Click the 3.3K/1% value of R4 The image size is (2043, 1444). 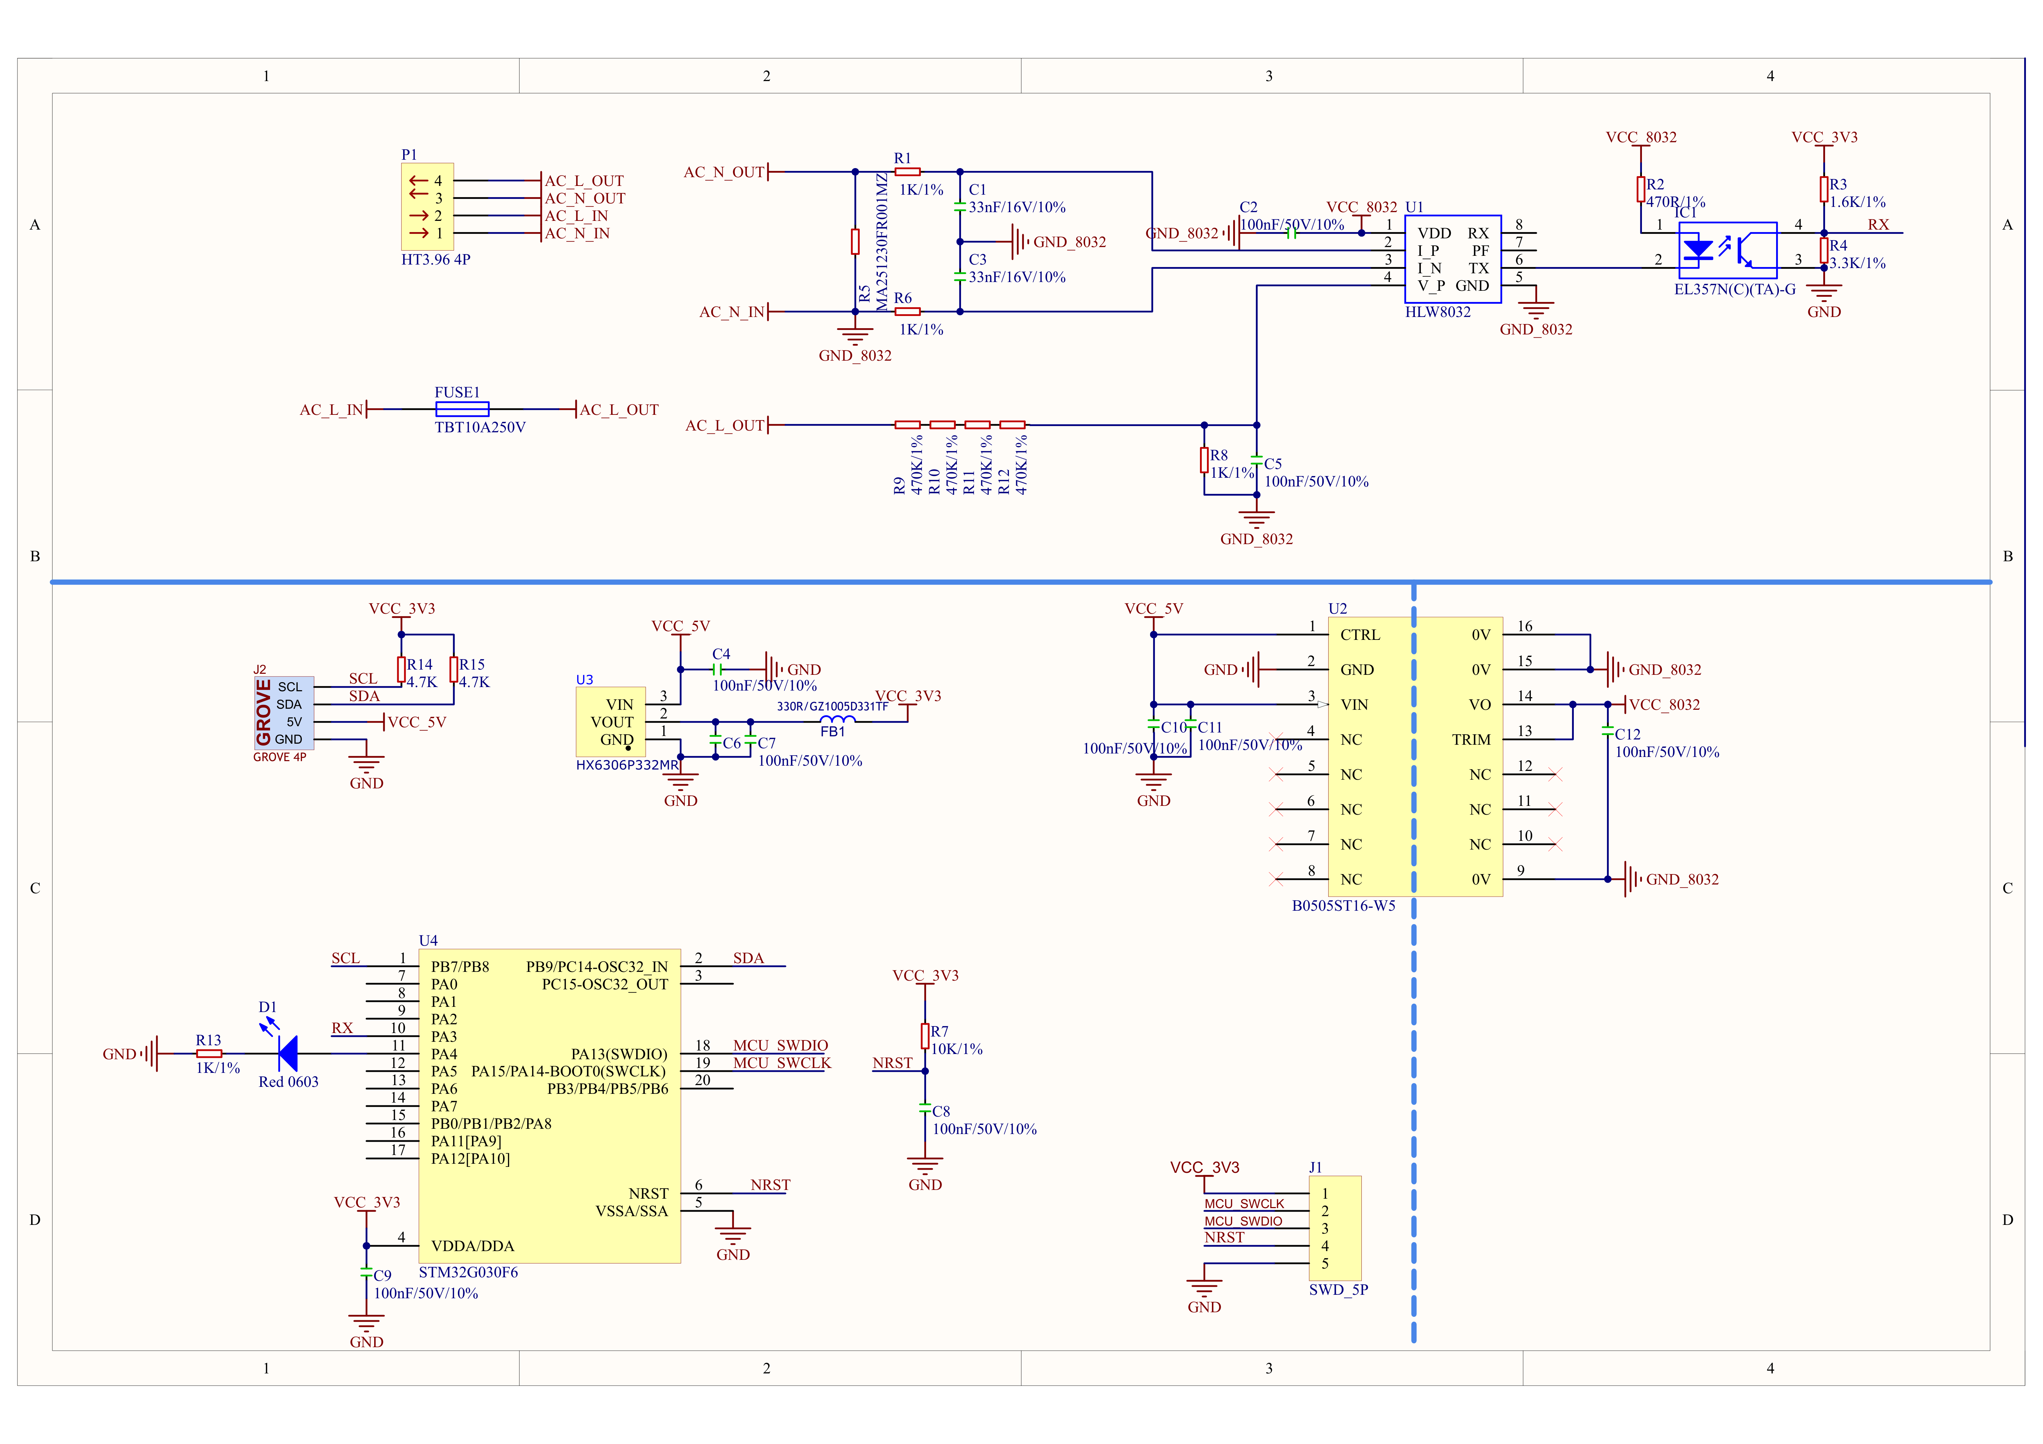[x=1857, y=263]
